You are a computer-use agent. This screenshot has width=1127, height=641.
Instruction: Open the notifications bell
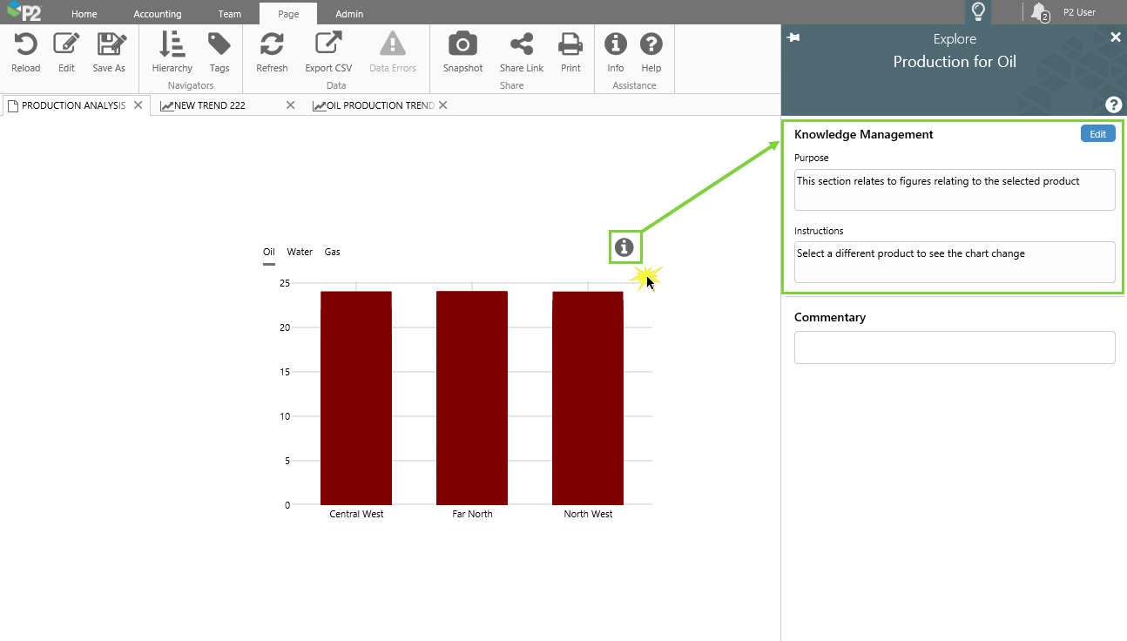pyautogui.click(x=1038, y=12)
